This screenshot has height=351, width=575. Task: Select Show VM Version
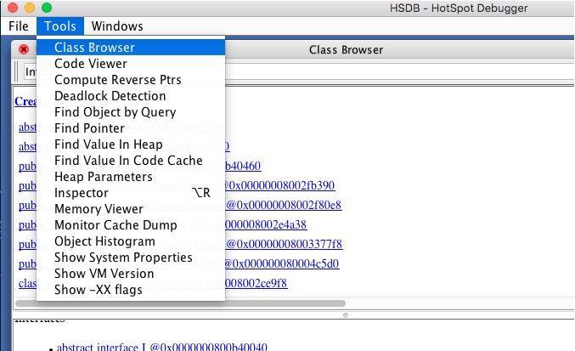click(x=131, y=274)
